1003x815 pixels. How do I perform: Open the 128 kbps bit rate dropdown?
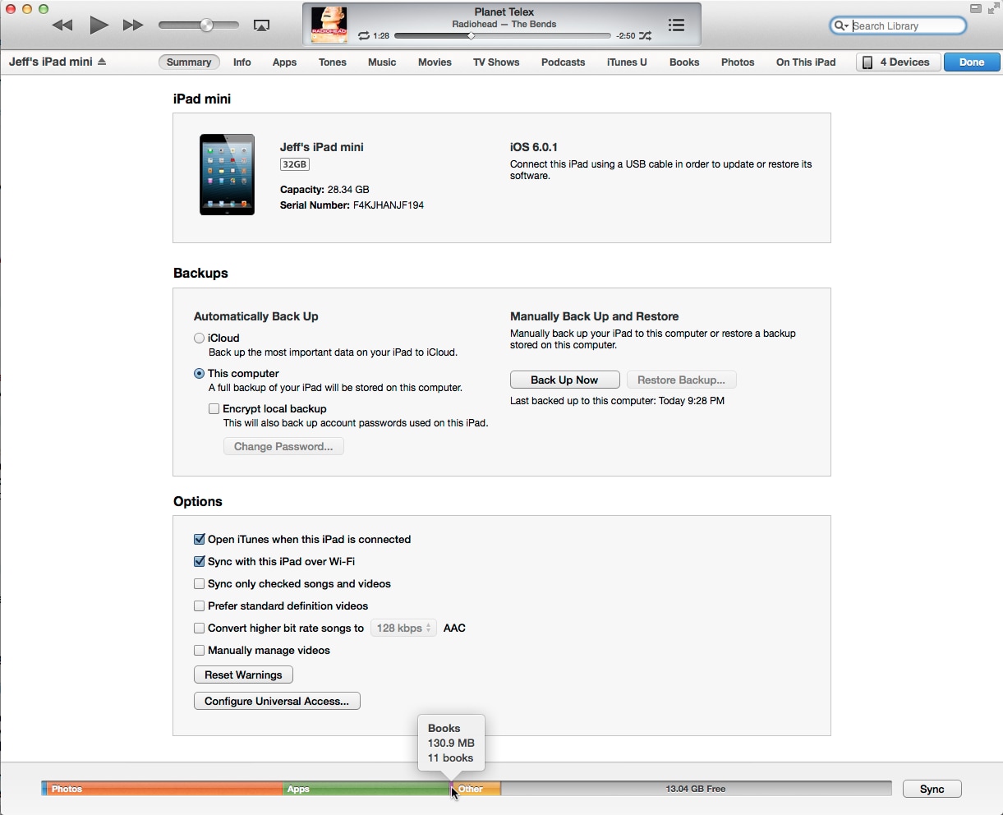(x=404, y=629)
